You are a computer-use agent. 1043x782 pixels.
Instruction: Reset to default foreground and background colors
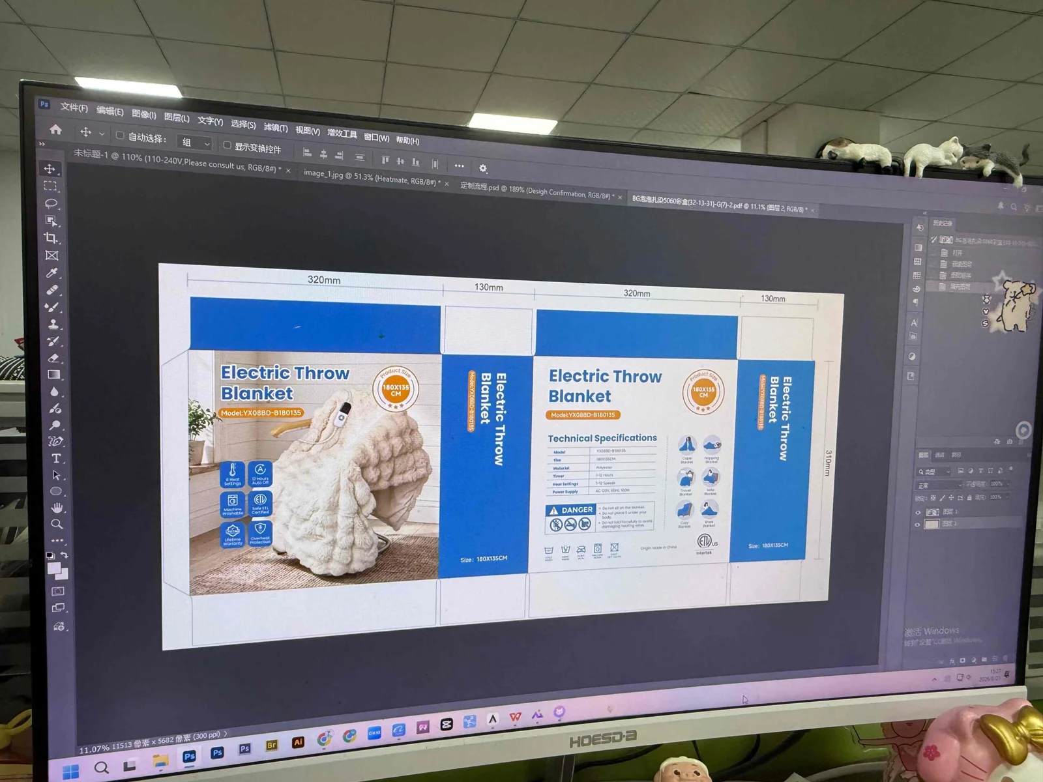(x=50, y=556)
